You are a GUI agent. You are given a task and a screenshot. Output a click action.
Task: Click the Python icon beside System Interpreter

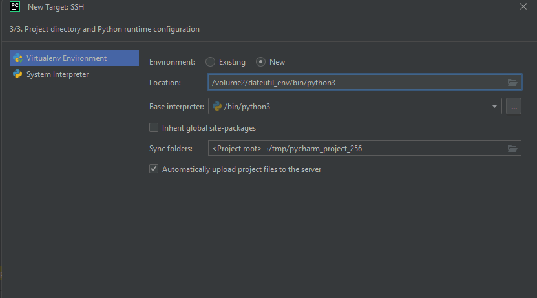click(x=17, y=74)
